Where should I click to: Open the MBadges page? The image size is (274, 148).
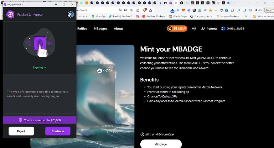[x=101, y=29]
